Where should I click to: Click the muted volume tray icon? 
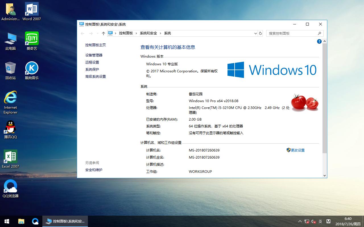click(x=314, y=221)
